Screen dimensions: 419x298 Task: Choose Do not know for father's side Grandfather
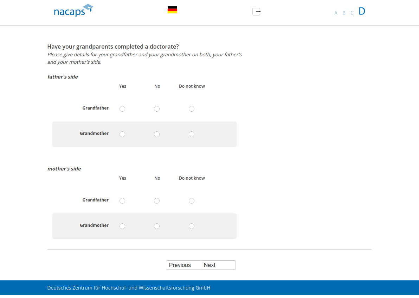click(x=192, y=109)
